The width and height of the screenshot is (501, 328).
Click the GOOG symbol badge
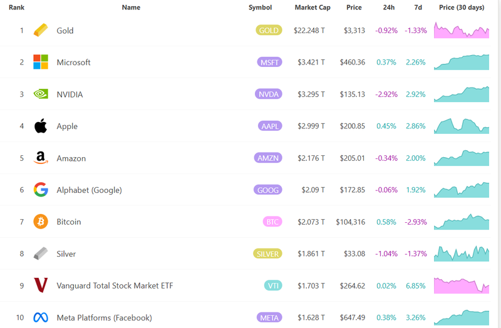[x=268, y=190]
